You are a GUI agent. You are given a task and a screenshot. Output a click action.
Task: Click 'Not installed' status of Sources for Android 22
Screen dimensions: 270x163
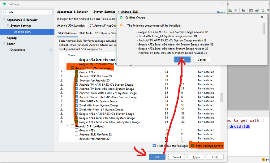pyautogui.click(x=206, y=138)
